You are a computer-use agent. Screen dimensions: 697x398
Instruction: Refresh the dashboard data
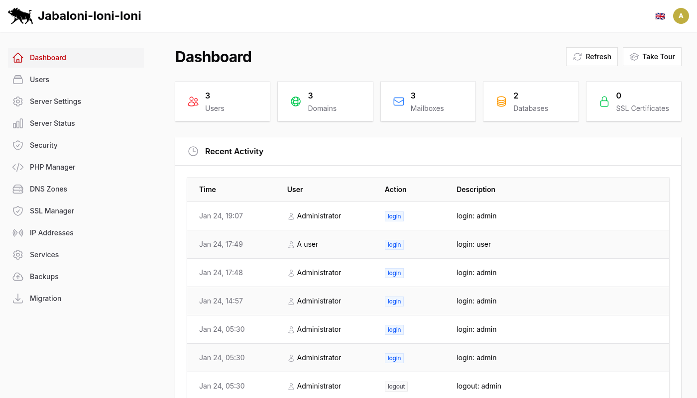(x=592, y=56)
